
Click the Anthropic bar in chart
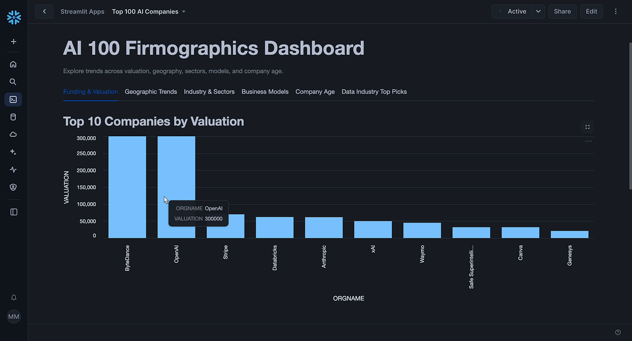[324, 227]
